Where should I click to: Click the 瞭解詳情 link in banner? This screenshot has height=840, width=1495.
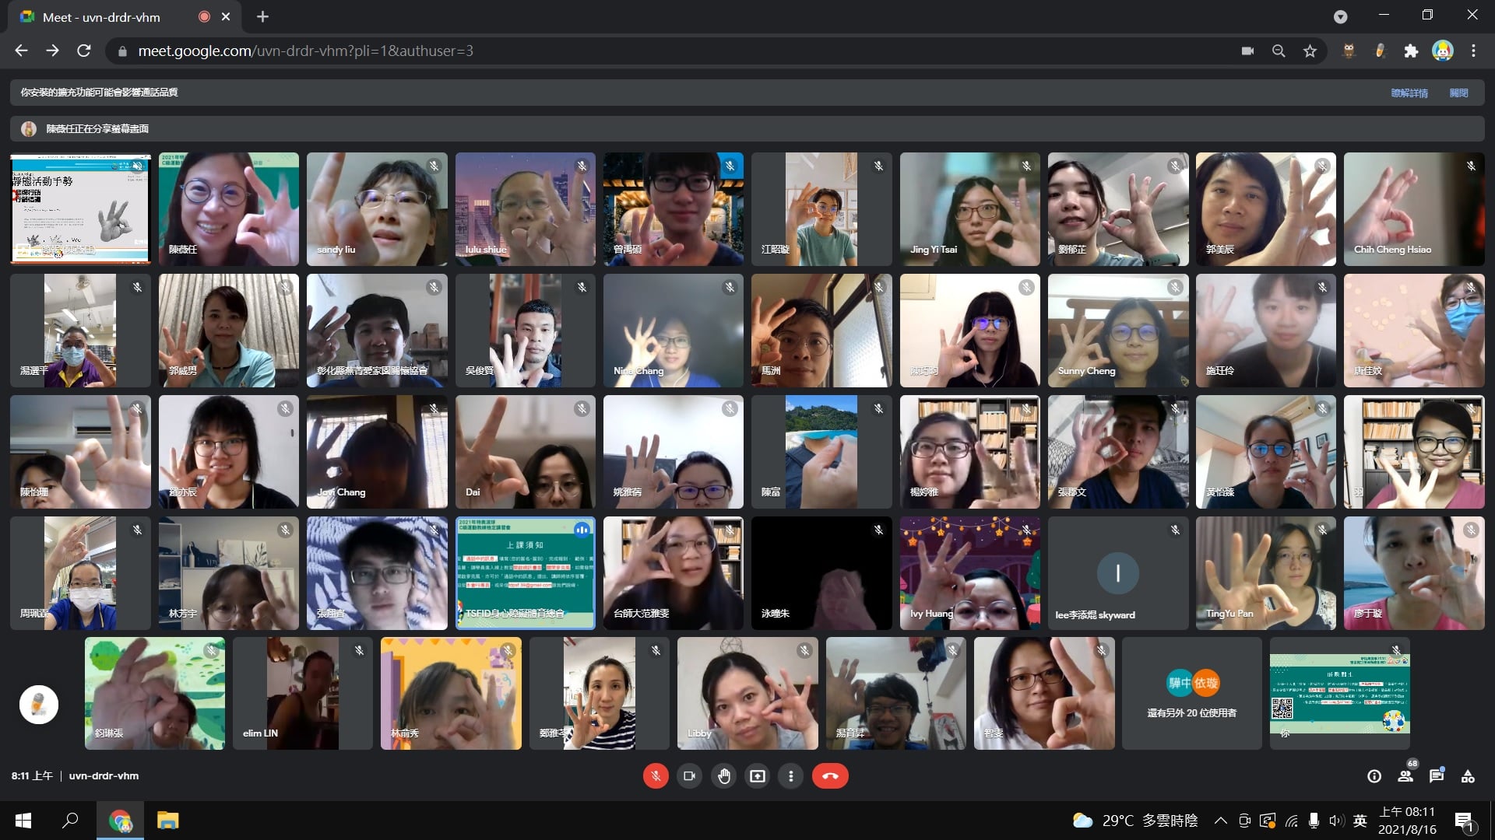point(1409,93)
